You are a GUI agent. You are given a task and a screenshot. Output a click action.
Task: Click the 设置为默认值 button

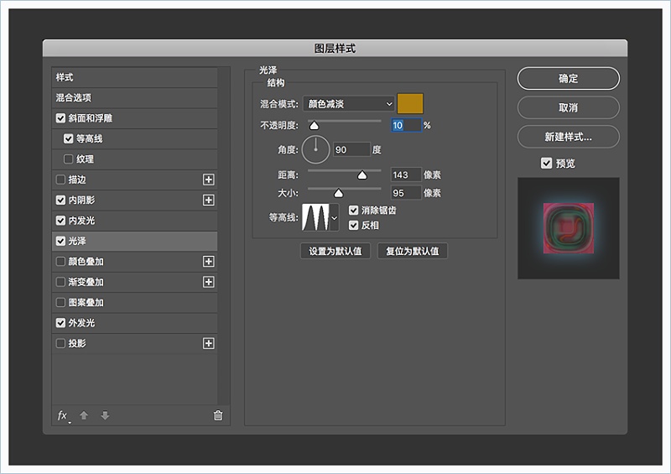click(335, 251)
